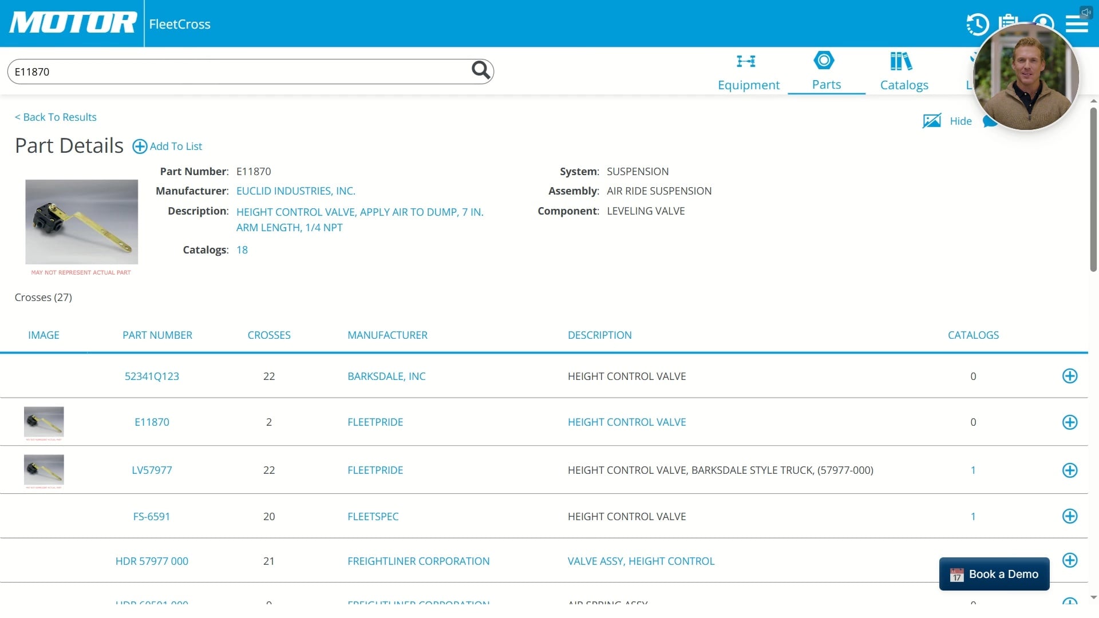Click the Book a Demo button
This screenshot has width=1099, height=618.
[994, 574]
